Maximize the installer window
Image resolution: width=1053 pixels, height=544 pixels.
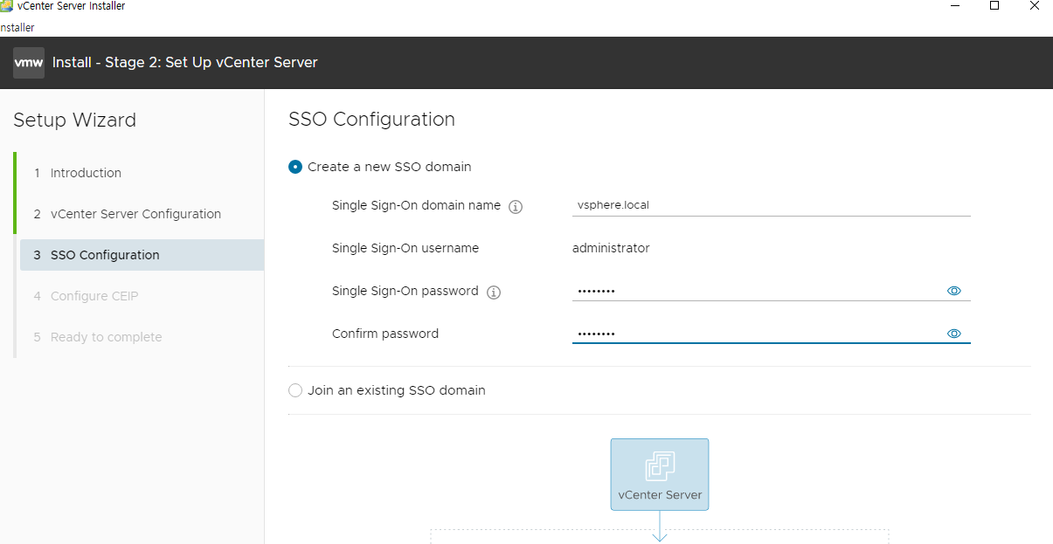994,5
